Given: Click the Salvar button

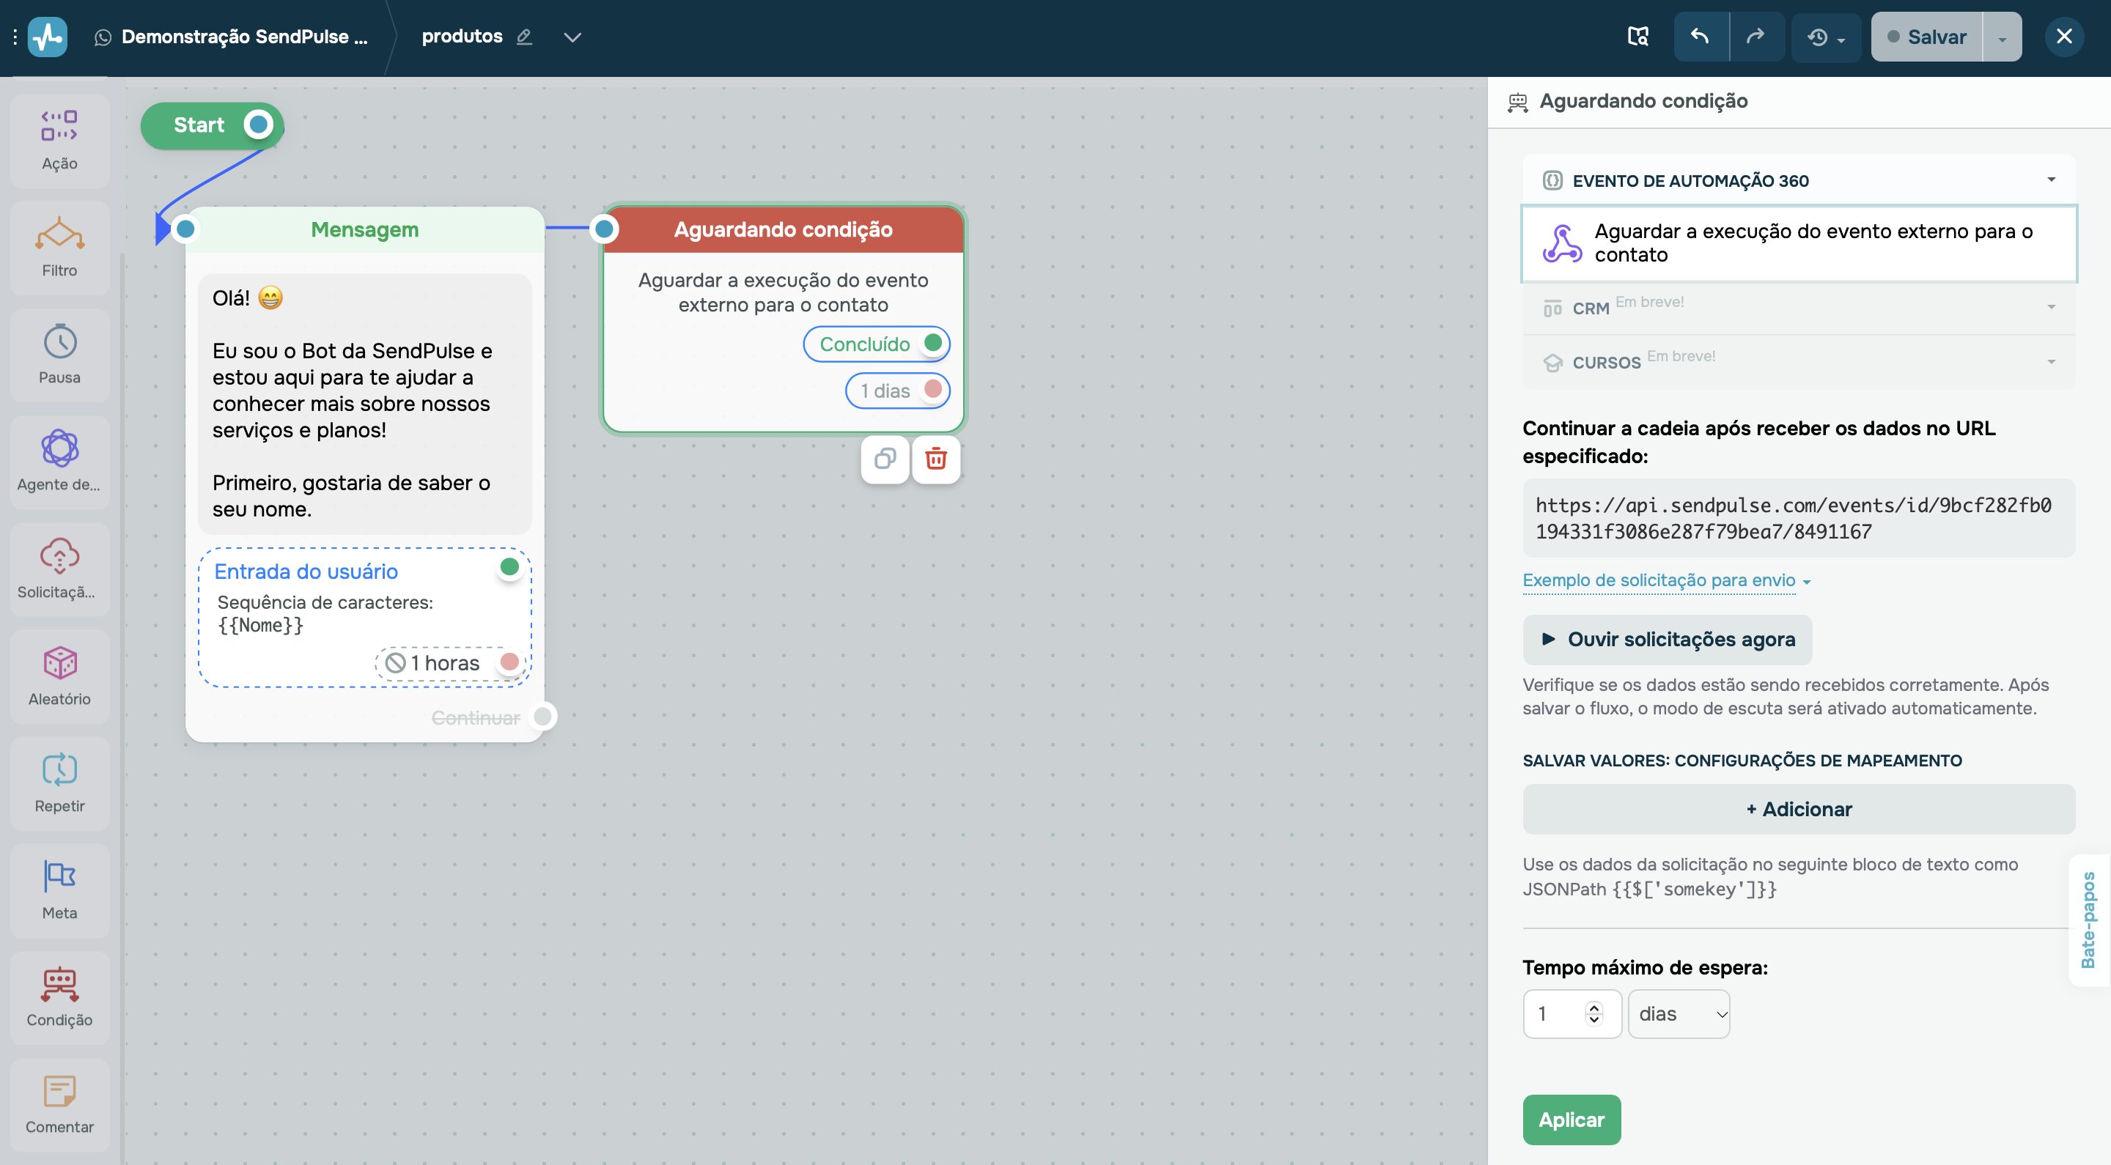Looking at the screenshot, I should (1926, 37).
